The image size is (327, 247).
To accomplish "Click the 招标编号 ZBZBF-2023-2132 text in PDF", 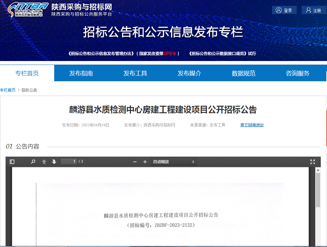I will pyautogui.click(x=161, y=225).
